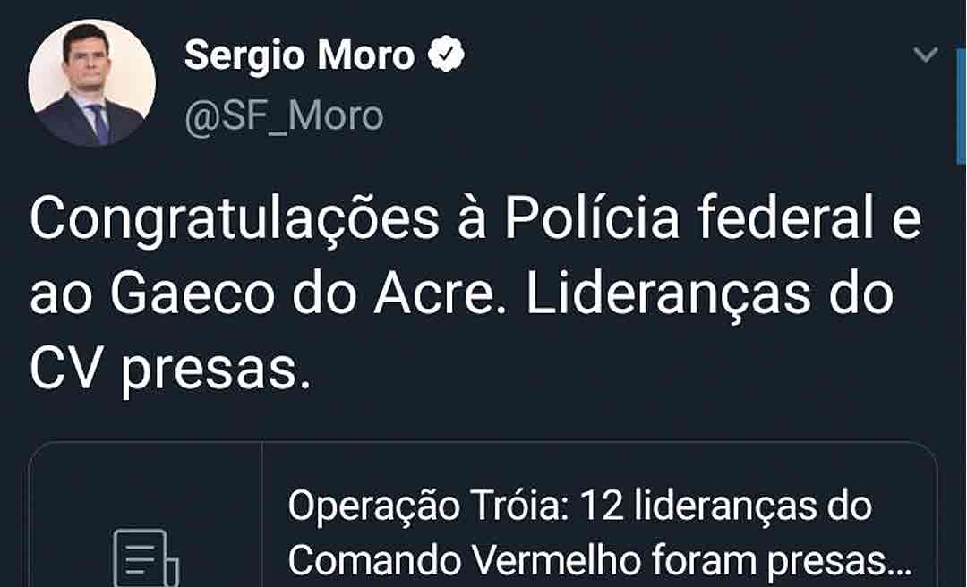Click the name Sergio Moro
The image size is (967, 587).
tap(300, 54)
